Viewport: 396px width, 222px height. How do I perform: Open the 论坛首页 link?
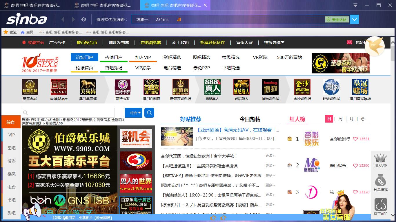pos(85,68)
